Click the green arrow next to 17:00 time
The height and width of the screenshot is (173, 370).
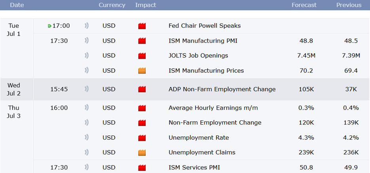point(49,26)
